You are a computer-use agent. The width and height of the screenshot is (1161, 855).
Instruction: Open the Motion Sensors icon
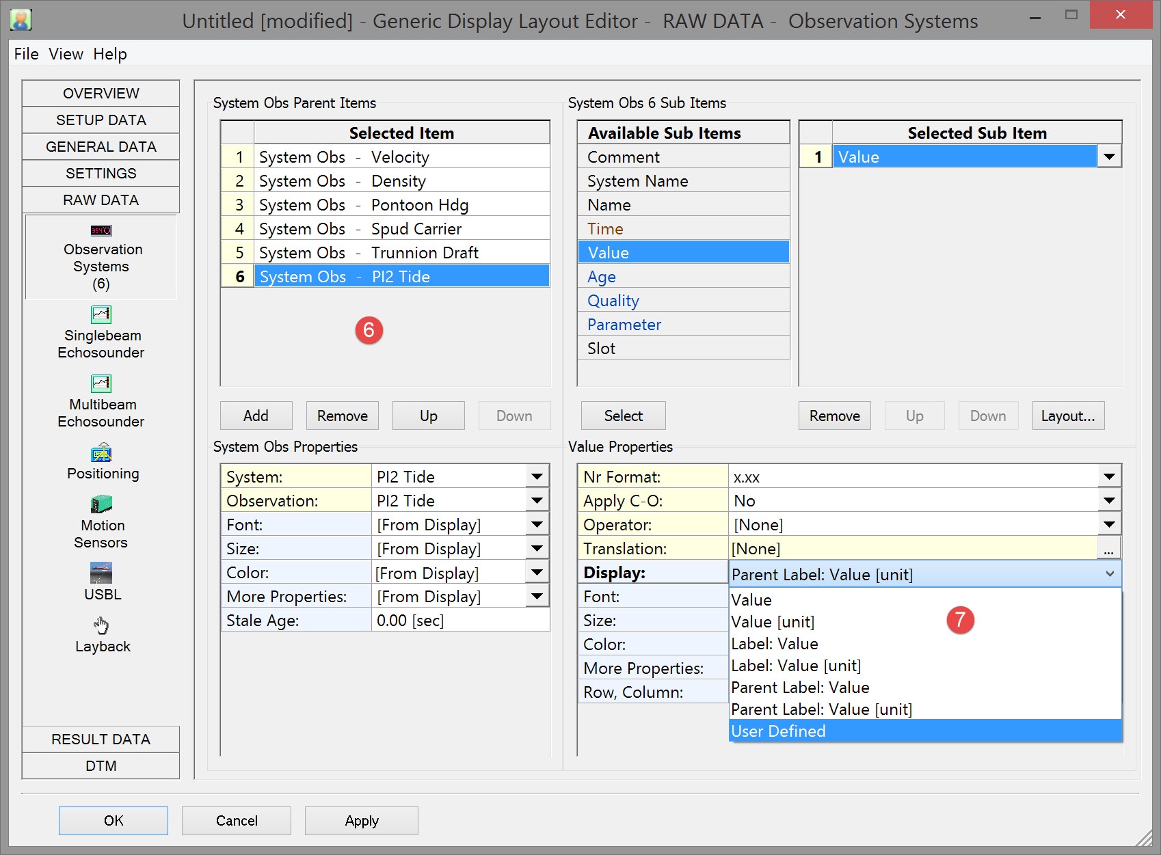pyautogui.click(x=101, y=504)
